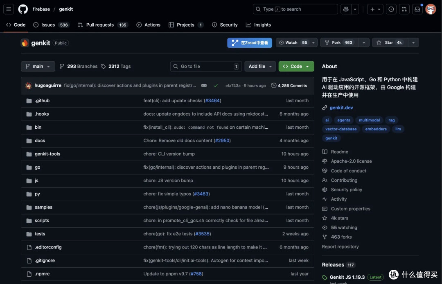Open the user profile avatar menu
442x284 pixels.
431,9
